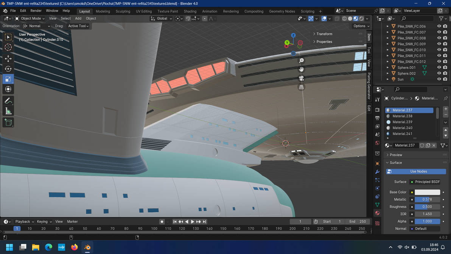Open the Render menu
This screenshot has width=451, height=254.
coord(36,11)
